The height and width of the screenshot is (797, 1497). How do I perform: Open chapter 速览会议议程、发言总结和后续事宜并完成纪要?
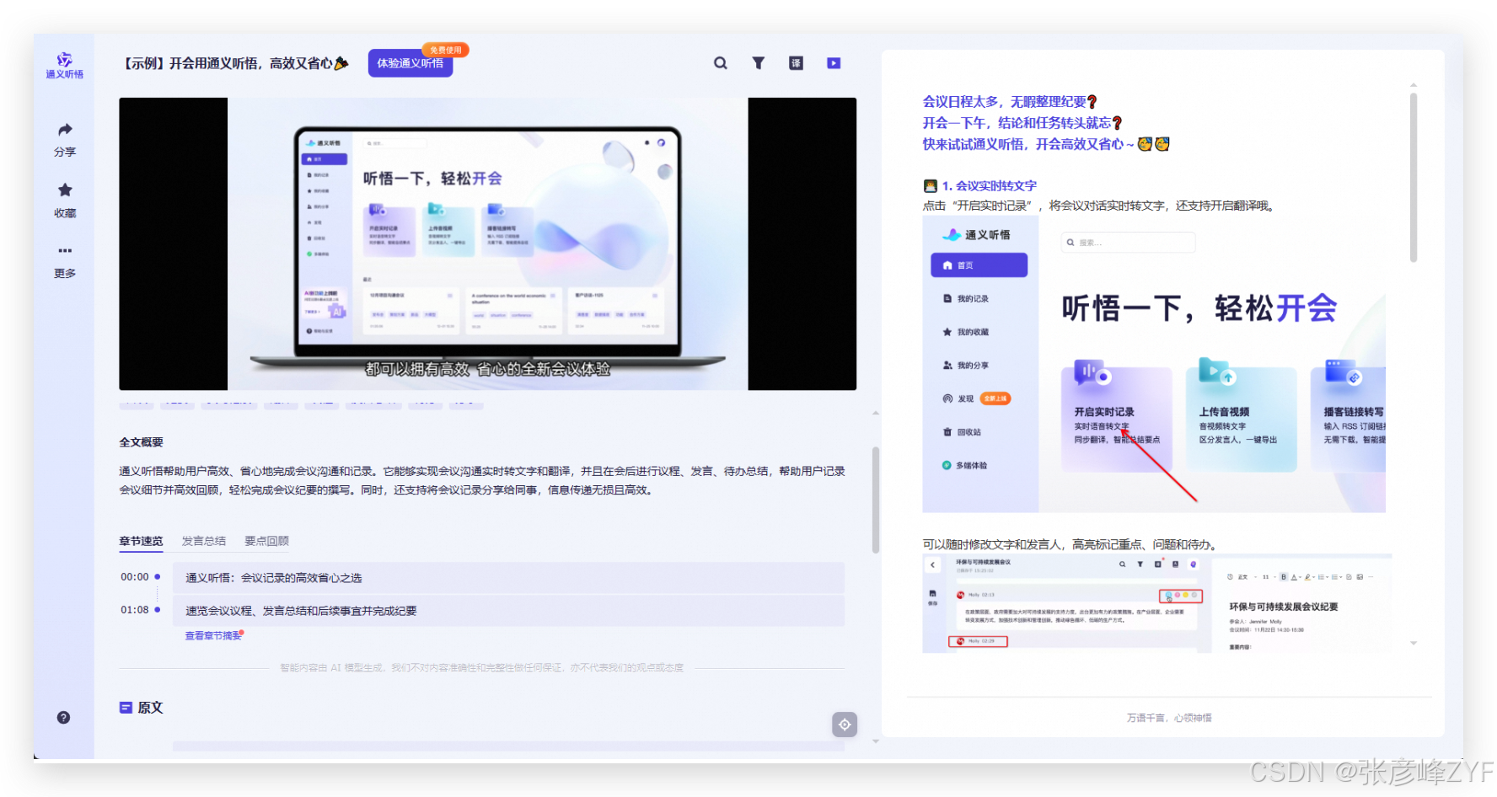pyautogui.click(x=508, y=611)
